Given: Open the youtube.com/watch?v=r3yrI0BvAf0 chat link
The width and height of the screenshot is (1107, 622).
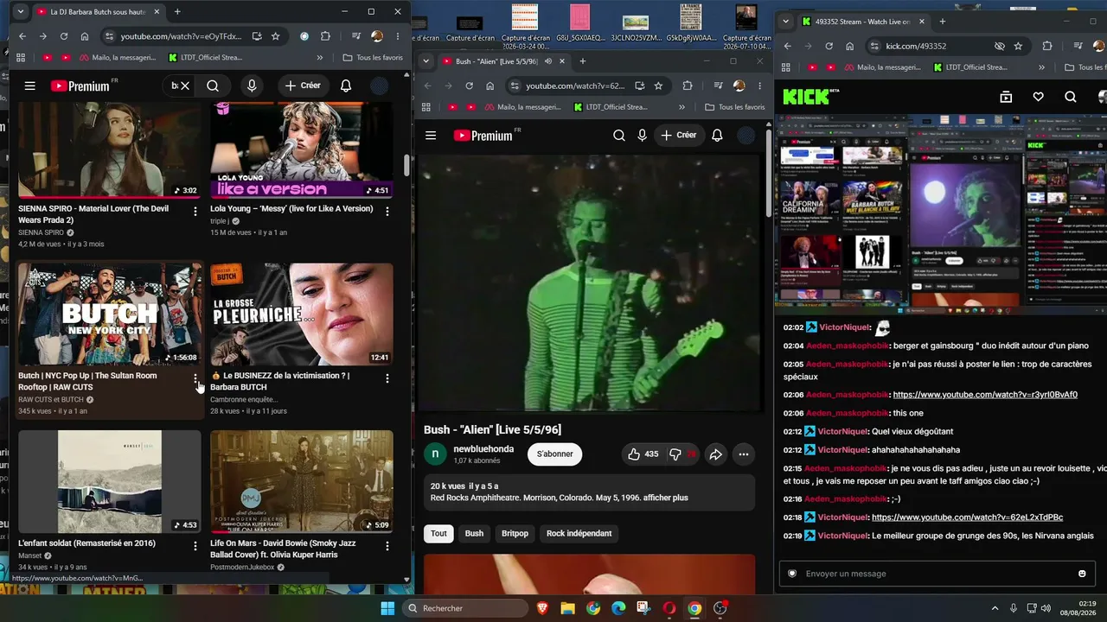Looking at the screenshot, I should point(985,395).
